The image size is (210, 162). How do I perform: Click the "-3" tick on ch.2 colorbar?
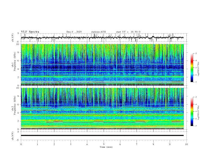click(x=196, y=97)
